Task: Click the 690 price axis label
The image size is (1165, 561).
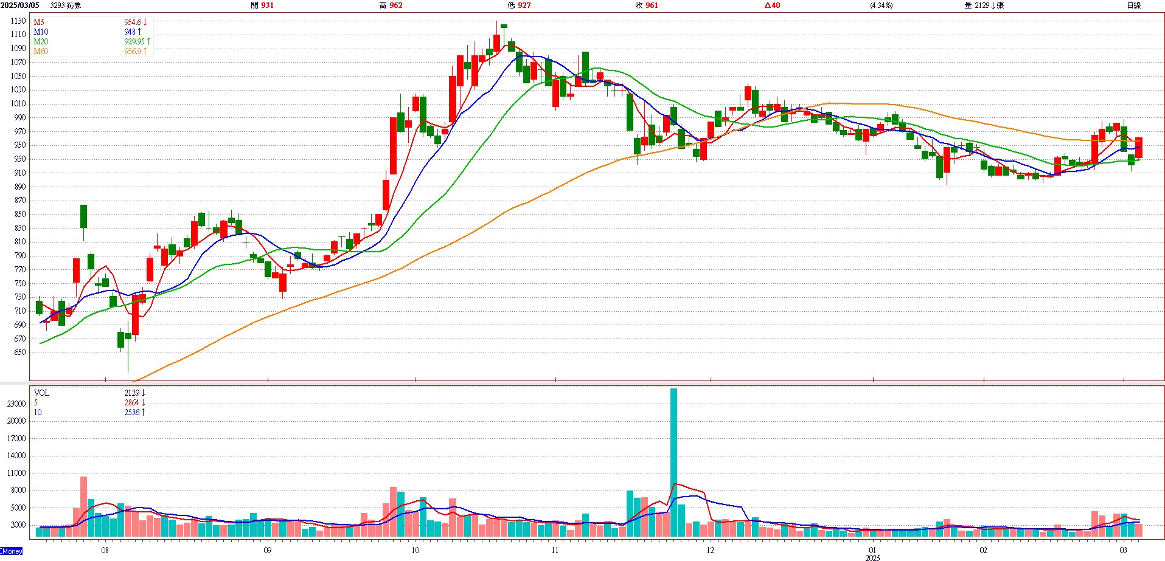Action: click(20, 325)
